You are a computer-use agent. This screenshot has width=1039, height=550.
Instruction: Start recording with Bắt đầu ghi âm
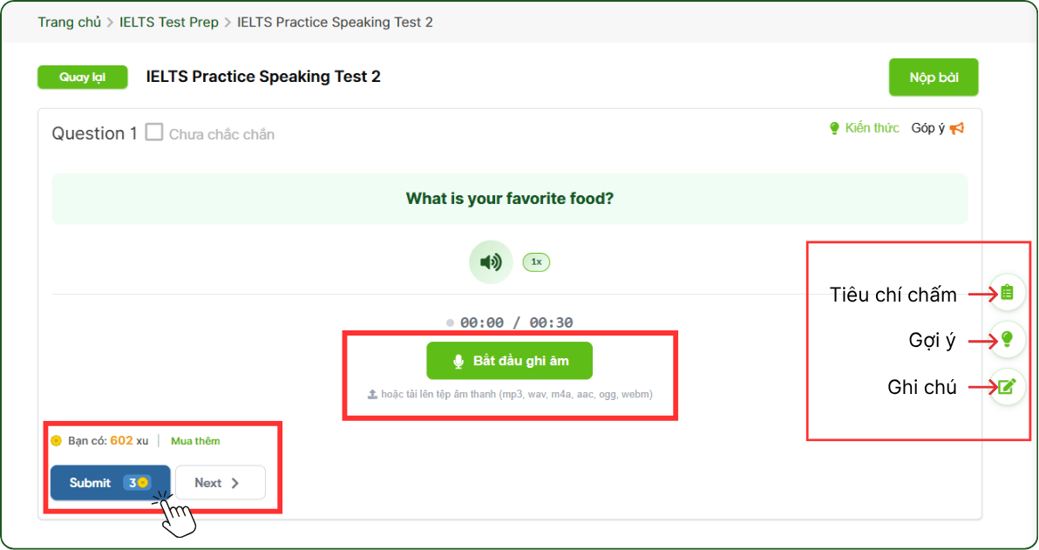coord(509,361)
